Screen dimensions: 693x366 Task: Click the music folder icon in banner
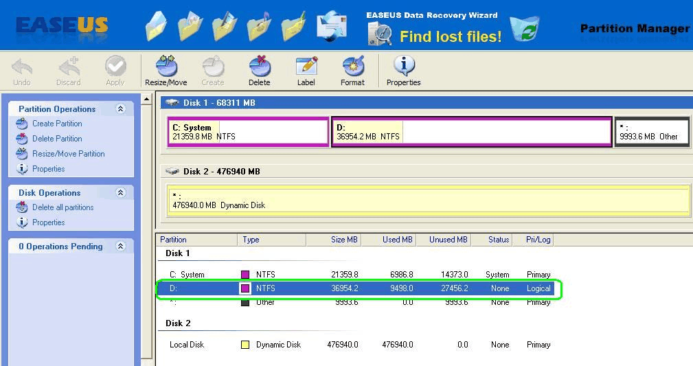tap(260, 27)
